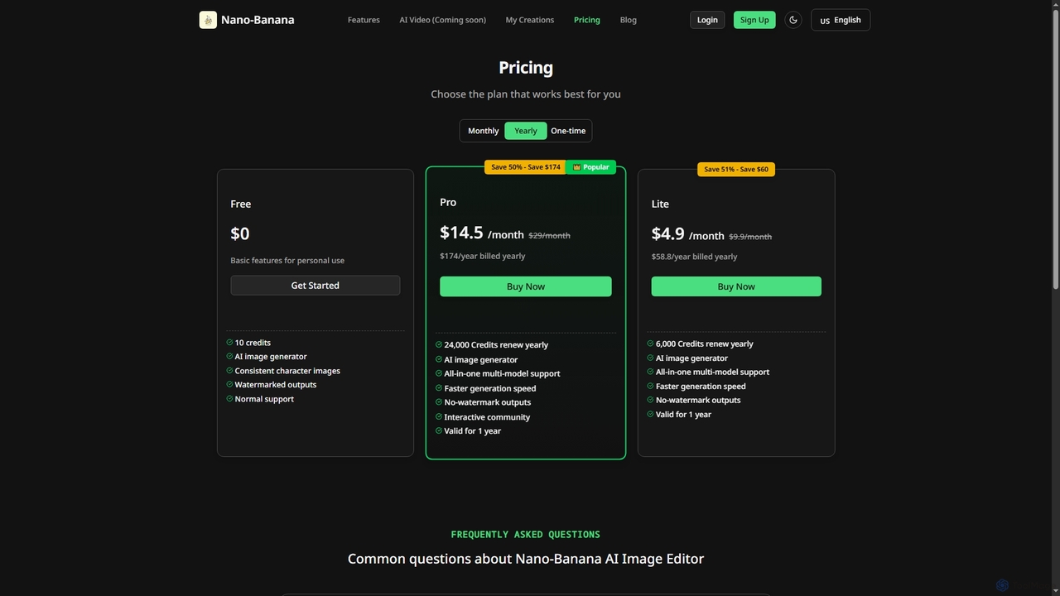Click 'Common questions about Nano-Banana' heading
This screenshot has height=596, width=1060.
coord(526,559)
